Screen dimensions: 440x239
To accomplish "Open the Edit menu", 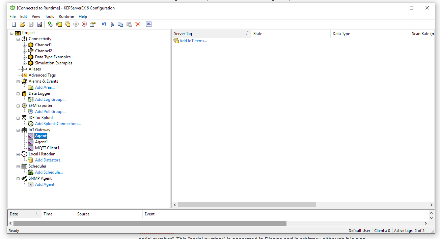I will coord(24,17).
